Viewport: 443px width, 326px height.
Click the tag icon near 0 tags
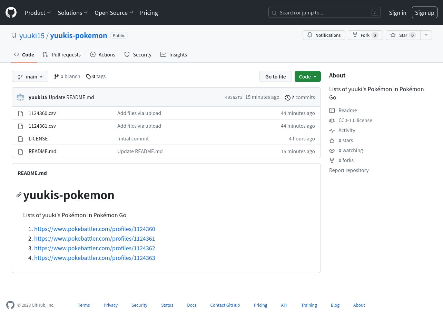pos(89,77)
